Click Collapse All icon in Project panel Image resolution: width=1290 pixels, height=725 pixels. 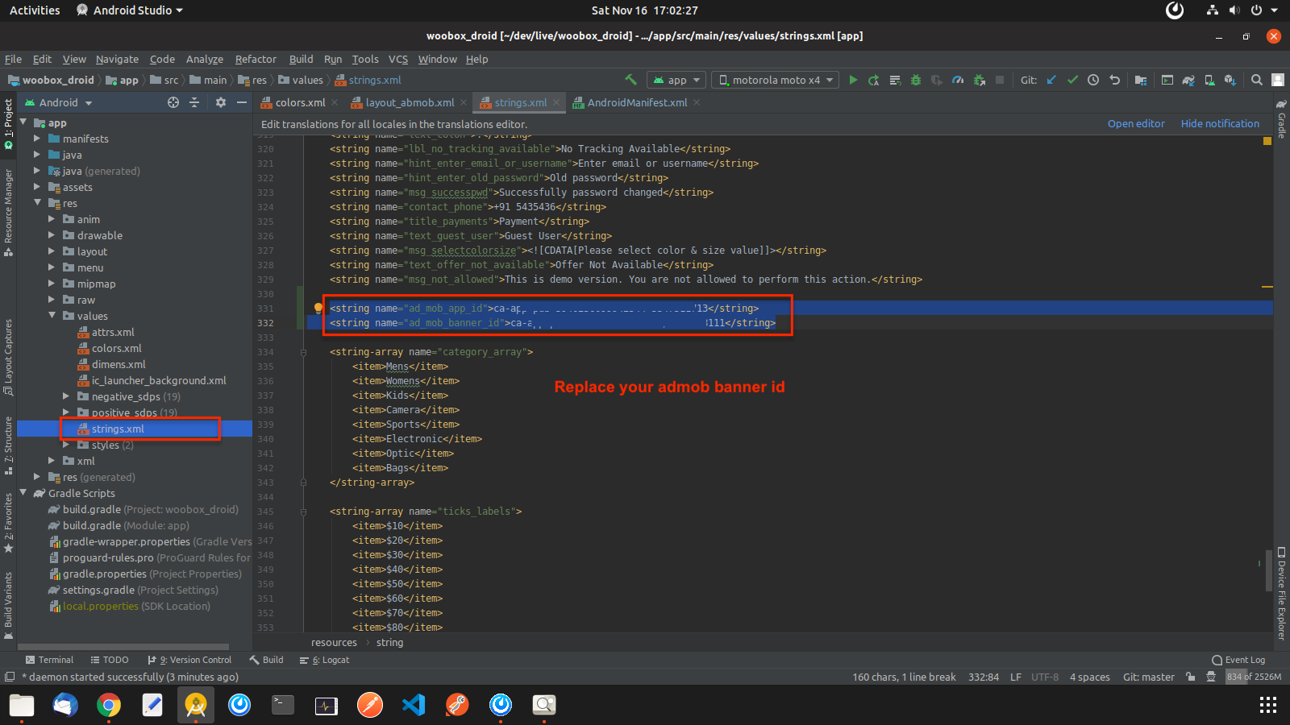[x=194, y=102]
